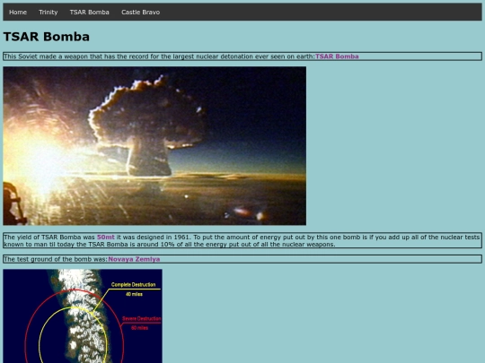The width and height of the screenshot is (485, 363).
Task: Click the paragraph starting 'The yield of TSAR Bomba'
Action: coord(242,241)
